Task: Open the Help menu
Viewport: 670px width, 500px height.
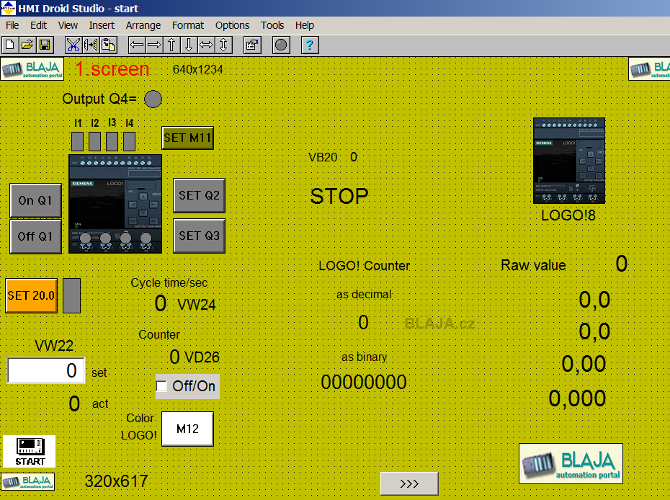Action: 305,25
